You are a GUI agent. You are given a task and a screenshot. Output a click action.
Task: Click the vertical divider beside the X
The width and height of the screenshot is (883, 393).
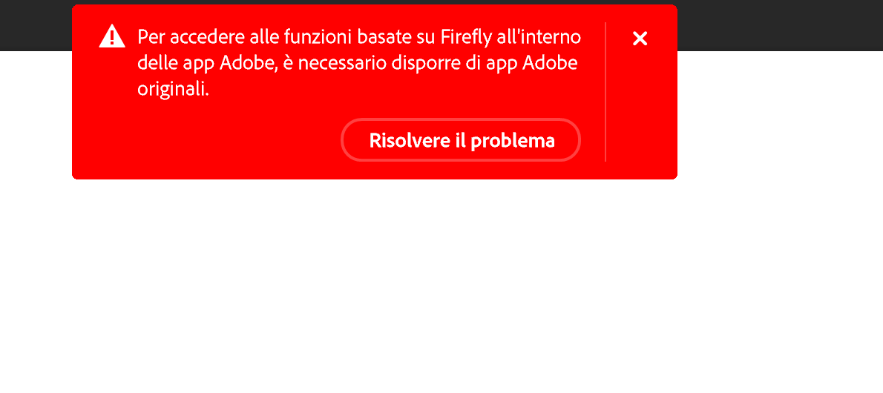click(605, 92)
